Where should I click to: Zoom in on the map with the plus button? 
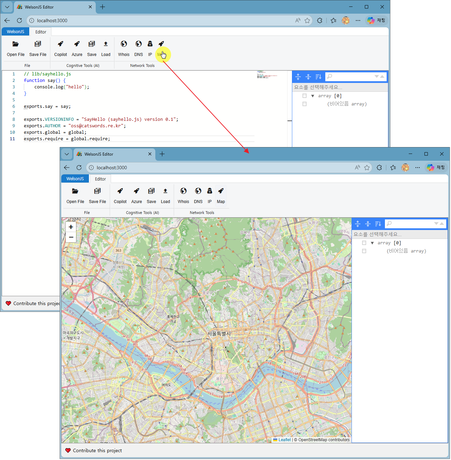pyautogui.click(x=71, y=227)
